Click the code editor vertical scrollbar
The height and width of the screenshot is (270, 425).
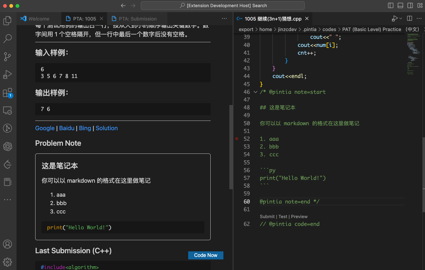click(x=423, y=175)
